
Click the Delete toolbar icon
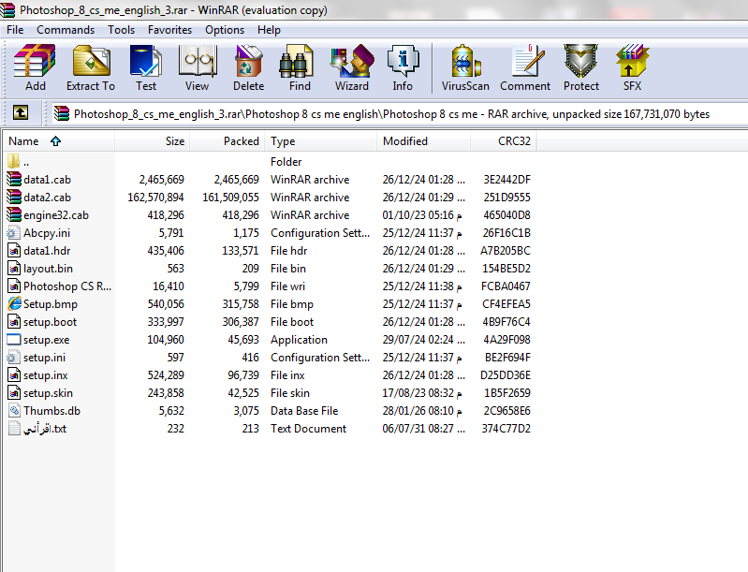pyautogui.click(x=248, y=67)
